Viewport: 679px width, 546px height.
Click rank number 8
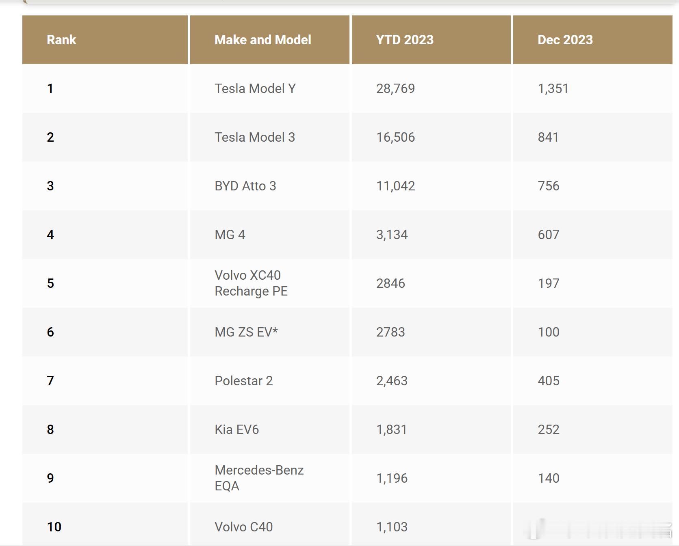tap(50, 429)
